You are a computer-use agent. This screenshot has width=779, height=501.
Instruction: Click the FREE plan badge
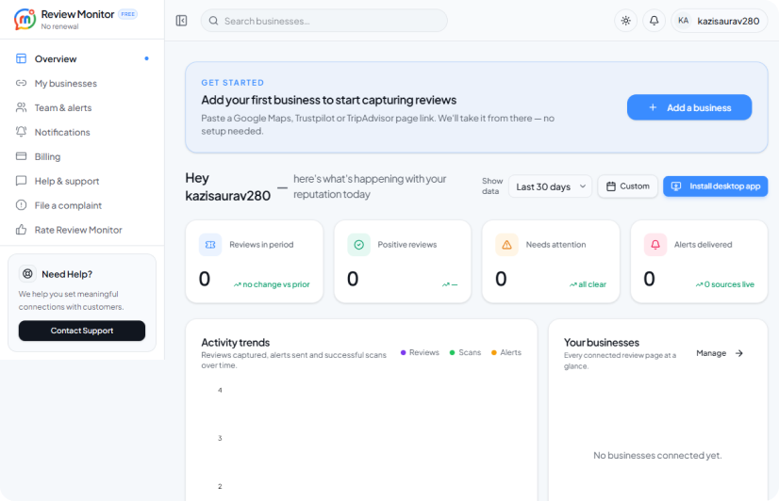[127, 14]
